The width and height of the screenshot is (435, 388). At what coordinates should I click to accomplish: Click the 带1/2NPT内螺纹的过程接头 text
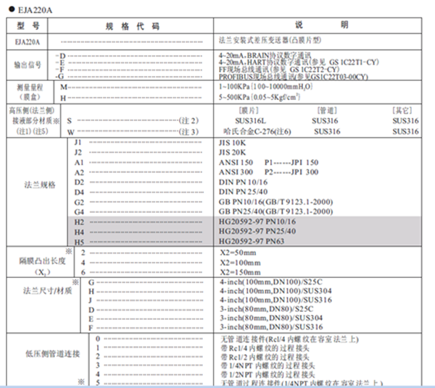pyautogui.click(x=268, y=375)
